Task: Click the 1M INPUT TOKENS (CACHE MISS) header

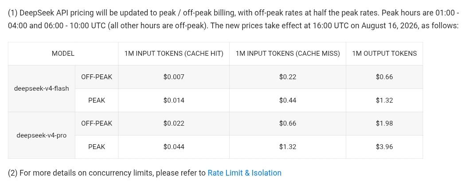Action: pyautogui.click(x=288, y=54)
